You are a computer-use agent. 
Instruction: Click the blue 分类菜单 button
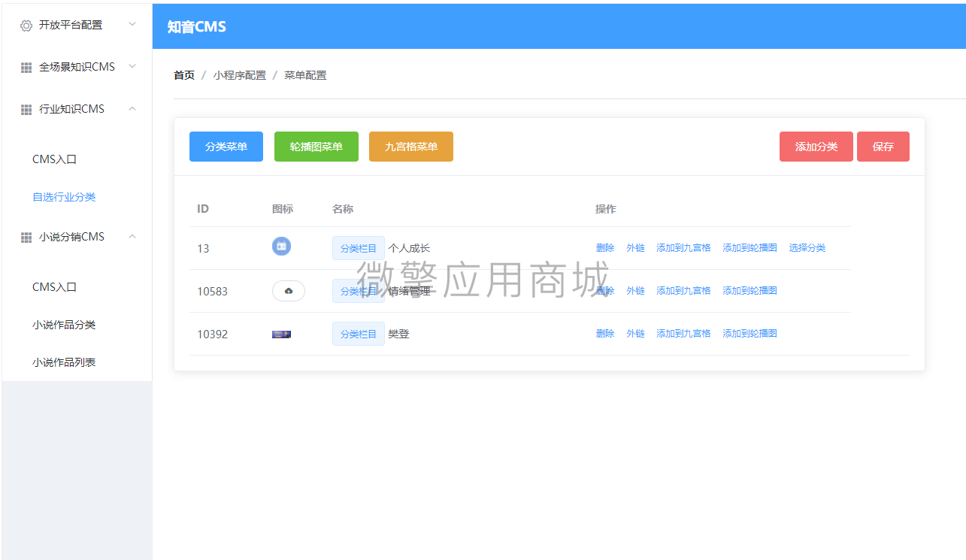click(226, 147)
